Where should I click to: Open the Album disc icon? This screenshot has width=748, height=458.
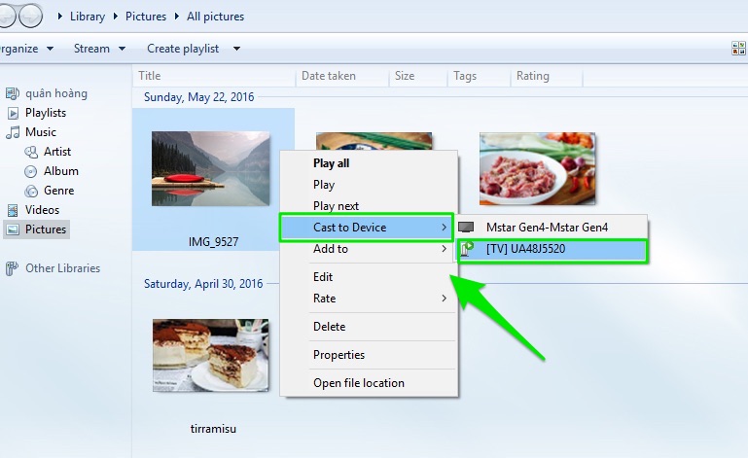point(31,171)
